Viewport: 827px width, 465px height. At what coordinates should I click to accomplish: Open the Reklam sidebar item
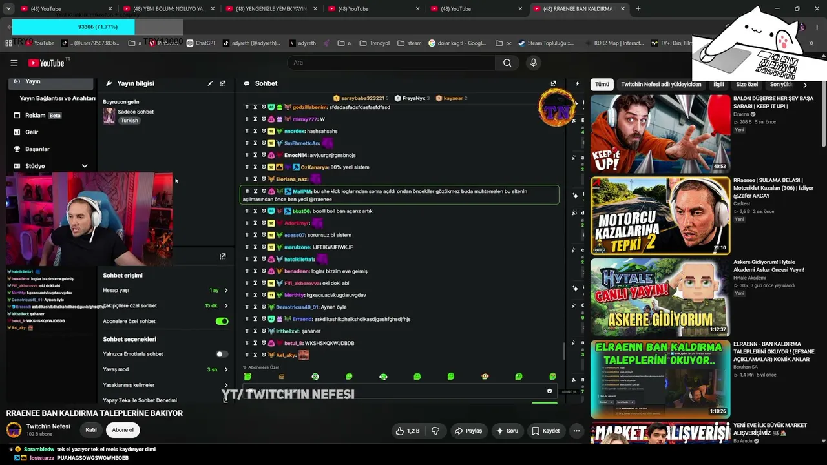pos(39,115)
